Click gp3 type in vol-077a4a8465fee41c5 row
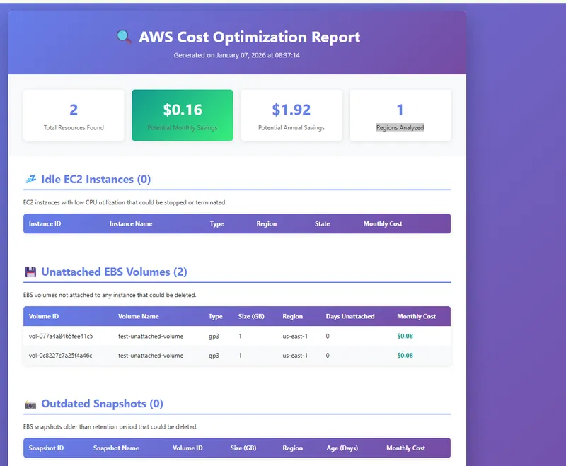Viewport: 566px width, 466px height. tap(214, 336)
